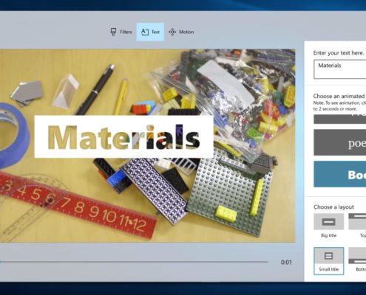
Task: Click the 'Choose a layout' heading
Action: (333, 207)
